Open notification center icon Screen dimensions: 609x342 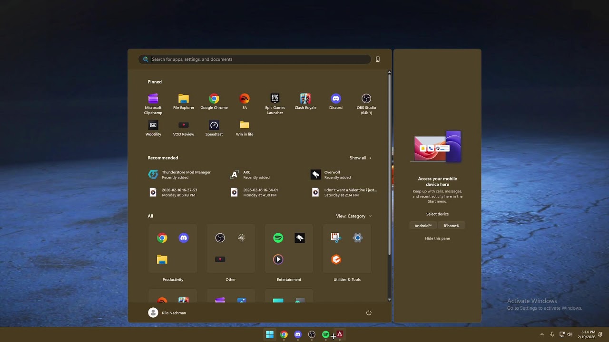coord(600,334)
